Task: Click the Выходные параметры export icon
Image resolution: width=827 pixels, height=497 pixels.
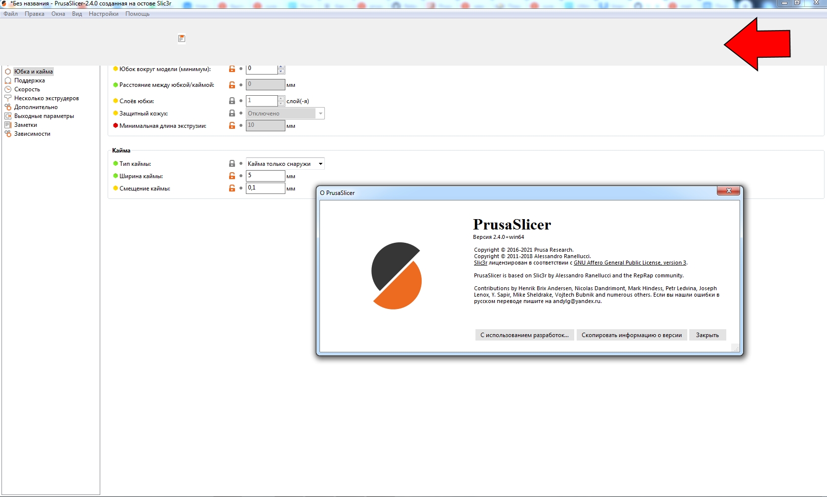Action: pos(8,116)
